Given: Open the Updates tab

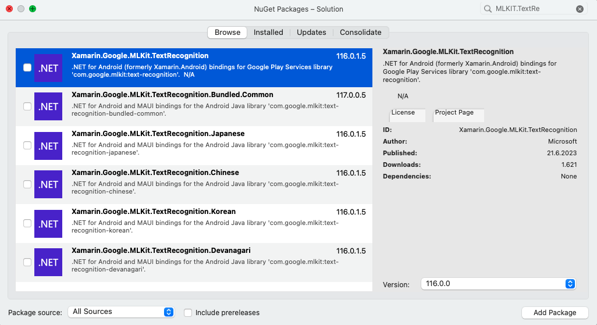Looking at the screenshot, I should (x=311, y=33).
